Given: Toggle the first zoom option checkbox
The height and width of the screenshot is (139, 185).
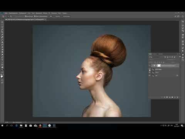Looking at the screenshot, I should (x=26, y=16).
